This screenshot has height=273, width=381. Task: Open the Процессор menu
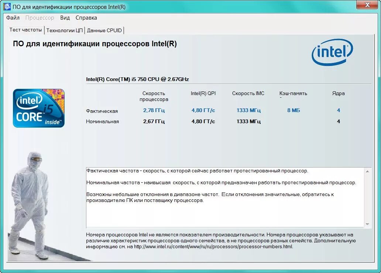click(40, 18)
